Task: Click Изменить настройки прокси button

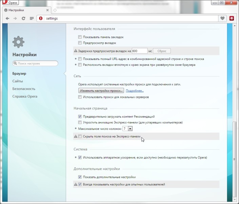Action: [101, 91]
